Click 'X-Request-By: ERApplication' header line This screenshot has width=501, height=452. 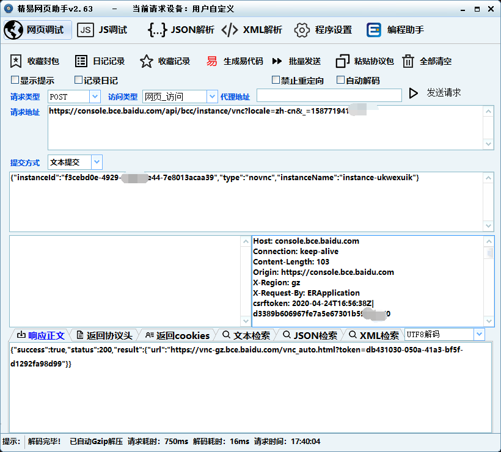307,293
